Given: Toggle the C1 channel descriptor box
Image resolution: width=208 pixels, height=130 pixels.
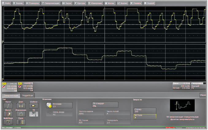Looking at the screenshot, I should click(9, 87).
